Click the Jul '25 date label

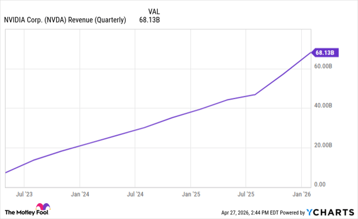tap(246, 194)
